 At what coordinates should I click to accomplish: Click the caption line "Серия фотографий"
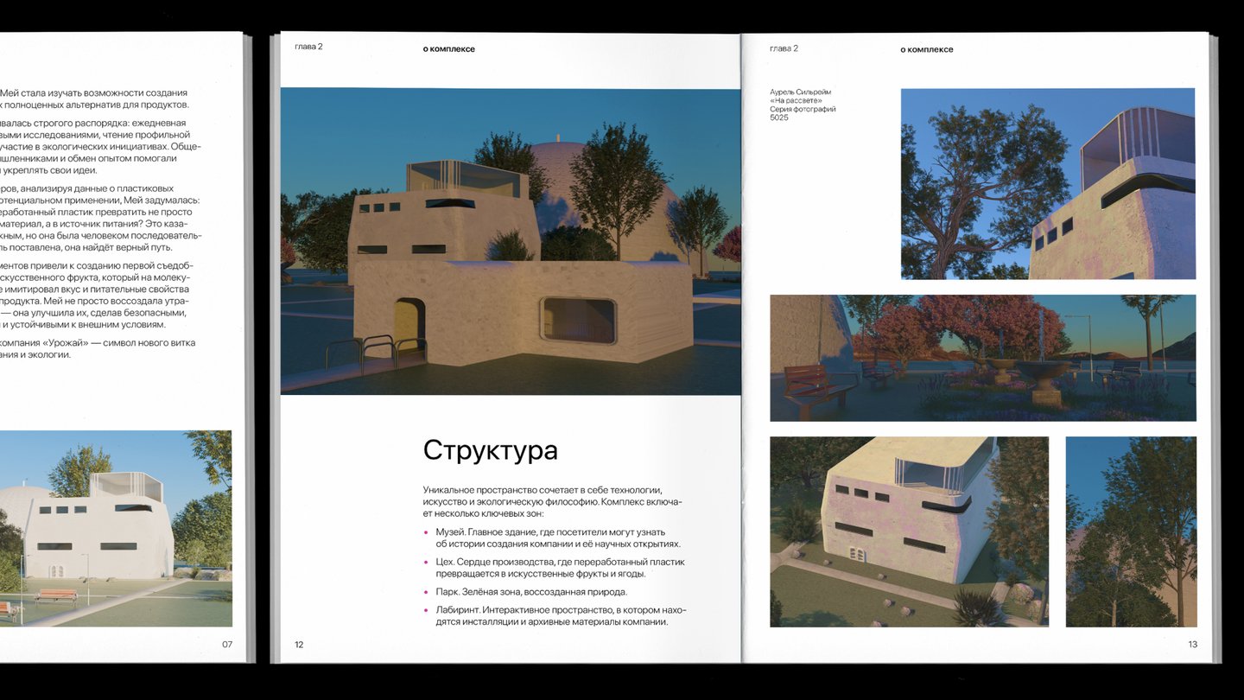803,110
